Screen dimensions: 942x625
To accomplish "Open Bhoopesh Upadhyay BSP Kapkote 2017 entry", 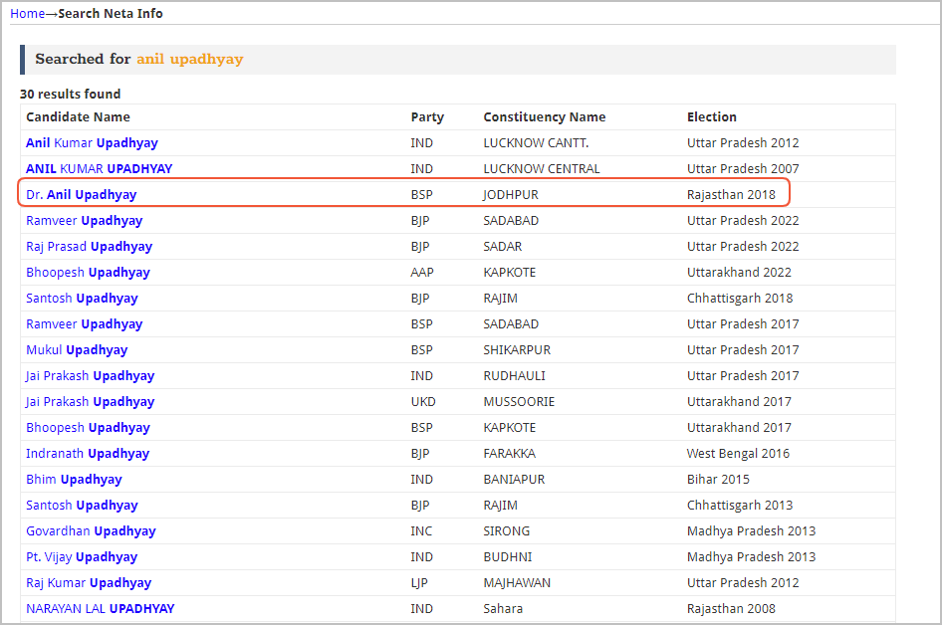I will 88,428.
